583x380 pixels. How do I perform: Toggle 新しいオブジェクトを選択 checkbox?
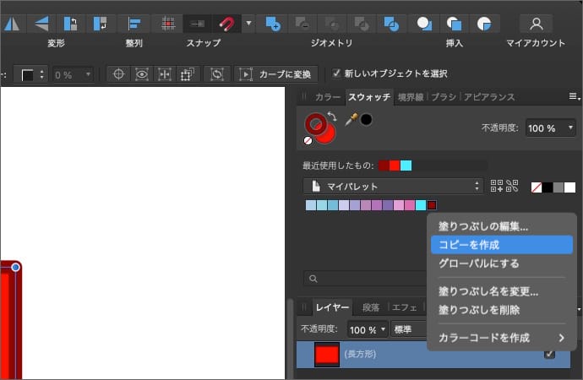click(x=337, y=73)
